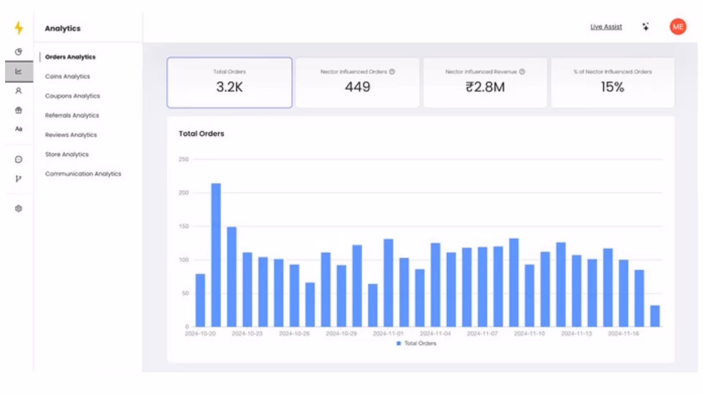
Task: Select the Total Orders 3.2K card
Action: coord(230,82)
